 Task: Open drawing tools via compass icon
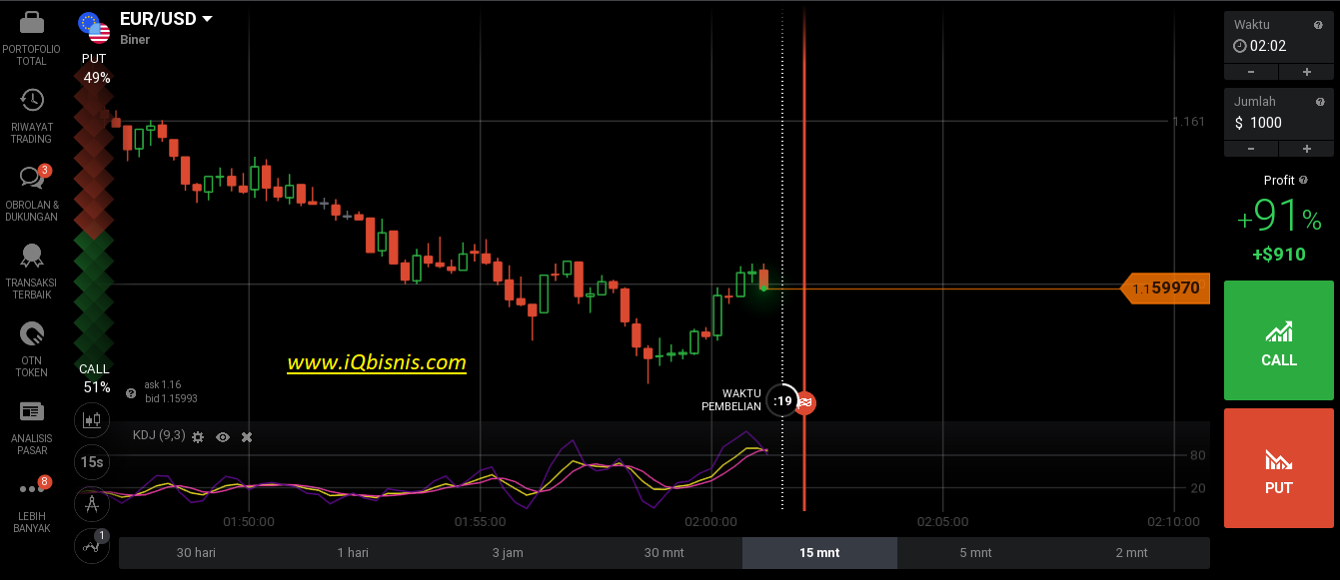(91, 504)
